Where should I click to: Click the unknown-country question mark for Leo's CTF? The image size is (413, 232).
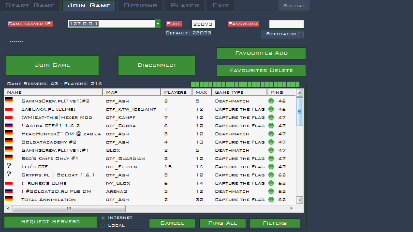click(9, 166)
